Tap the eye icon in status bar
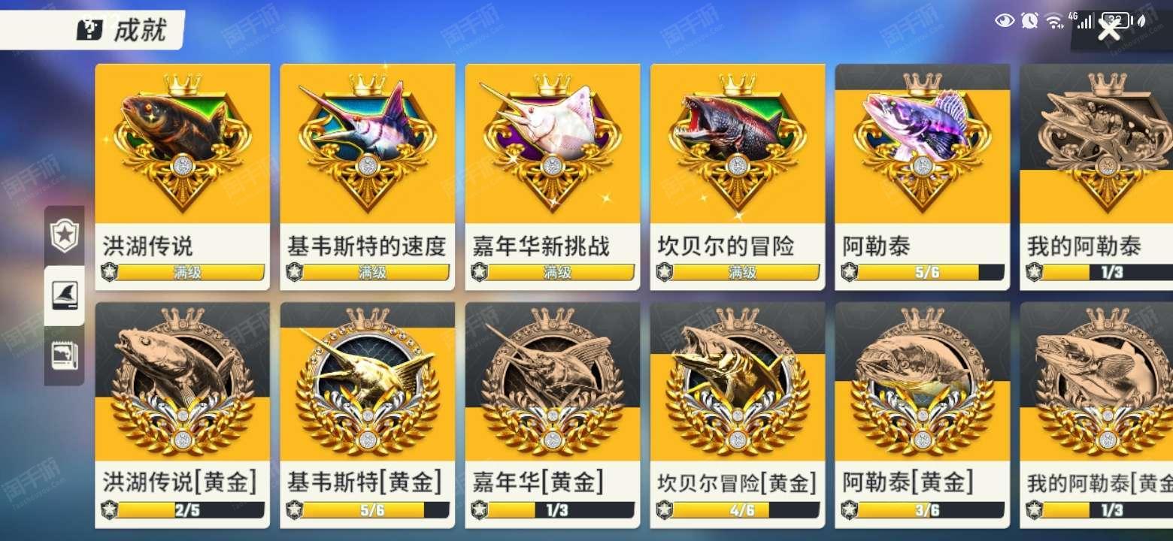The image size is (1173, 541). click(1005, 21)
